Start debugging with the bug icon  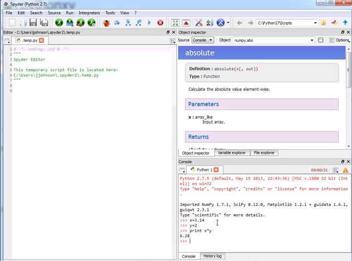106,23
